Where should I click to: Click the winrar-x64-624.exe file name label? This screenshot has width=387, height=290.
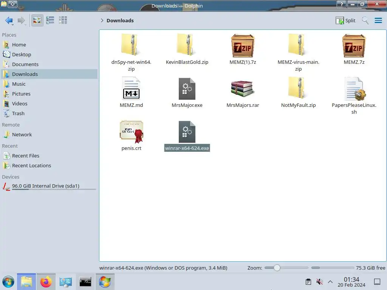187,148
